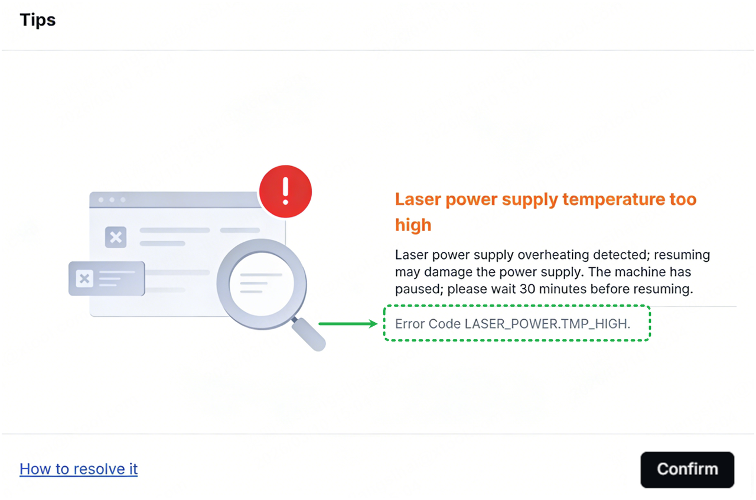Click the "Tips" dialog title
756x500 pixels.
[38, 20]
